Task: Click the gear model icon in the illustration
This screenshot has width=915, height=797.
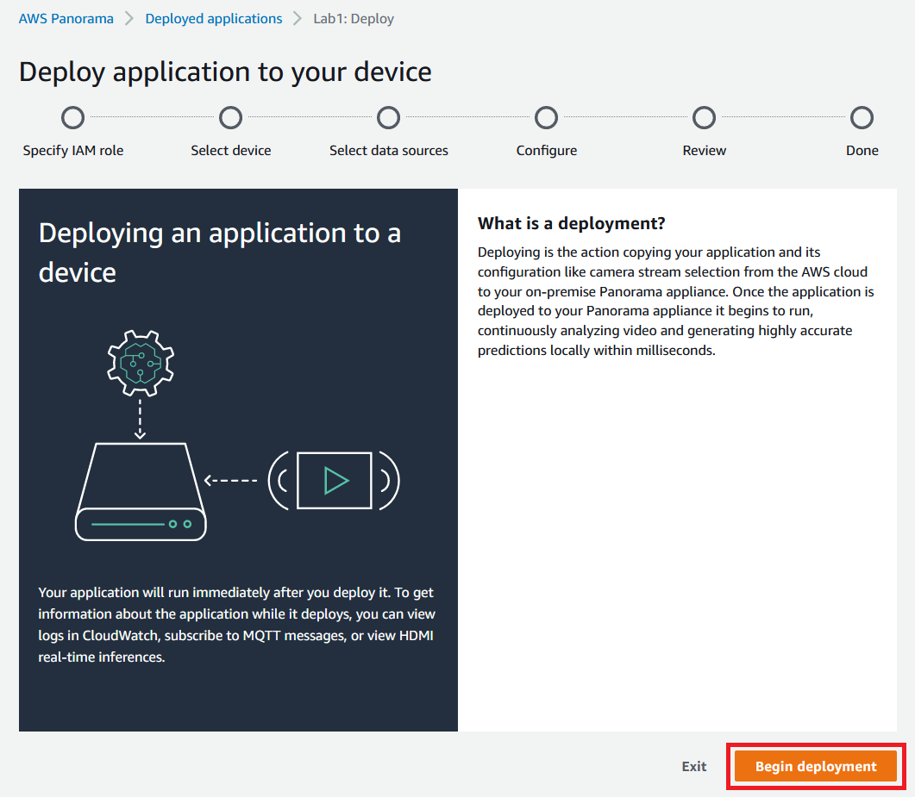Action: tap(141, 364)
